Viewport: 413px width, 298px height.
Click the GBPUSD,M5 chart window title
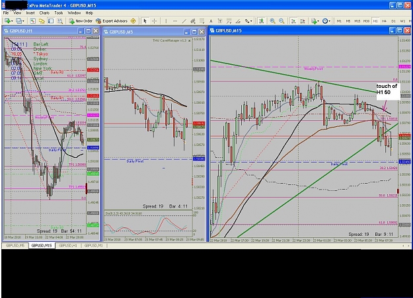pyautogui.click(x=121, y=32)
